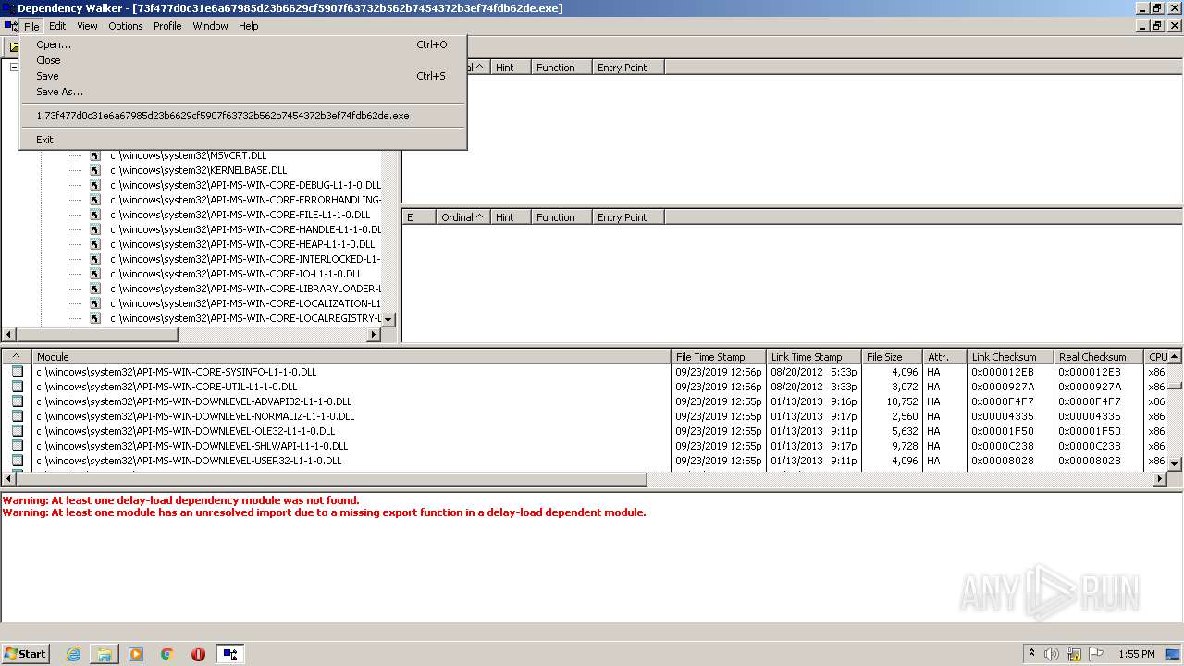Click module icon for API-MS-WIN-CORE-SYSINFO-L1-1-0.DLL in list

coord(17,372)
